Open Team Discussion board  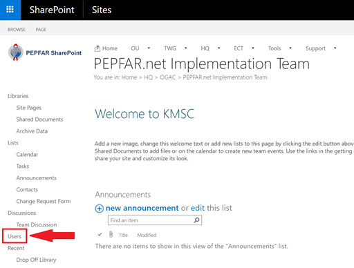tap(37, 224)
